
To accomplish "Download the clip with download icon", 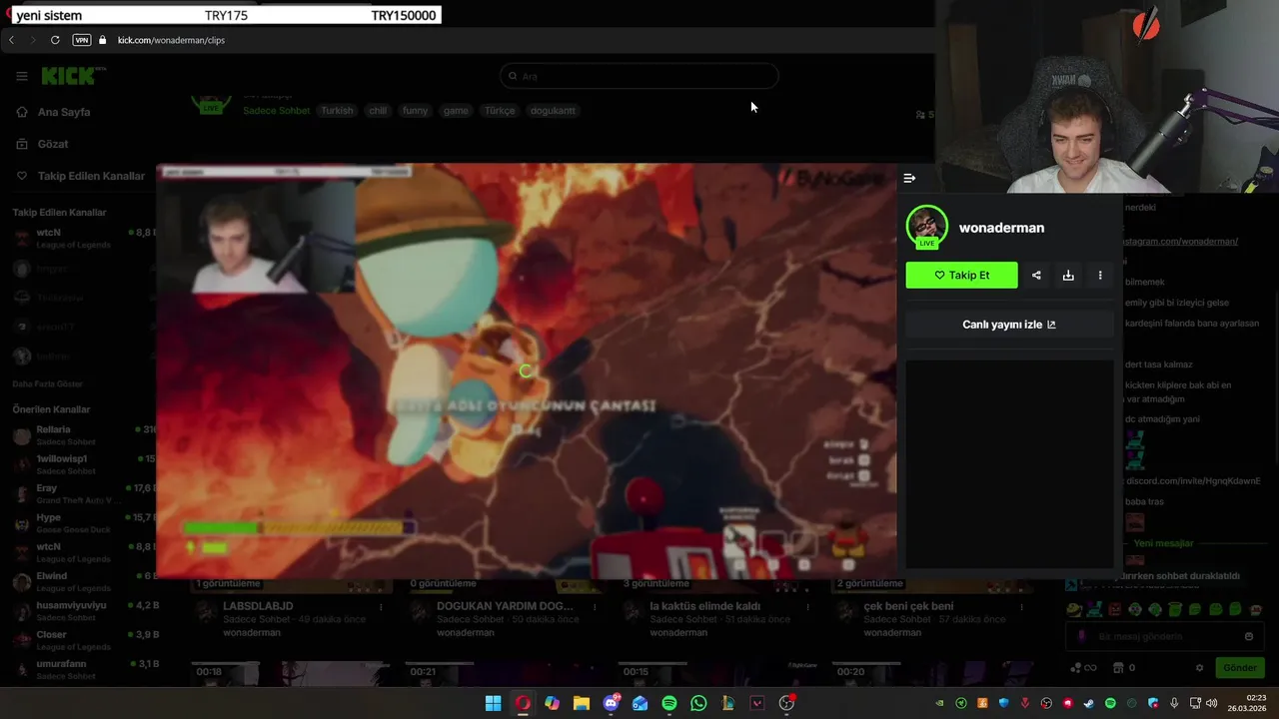I will point(1068,276).
